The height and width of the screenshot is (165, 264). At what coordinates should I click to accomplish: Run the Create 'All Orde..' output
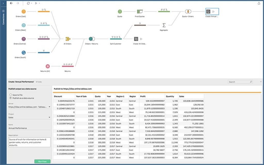(x=141, y=39)
